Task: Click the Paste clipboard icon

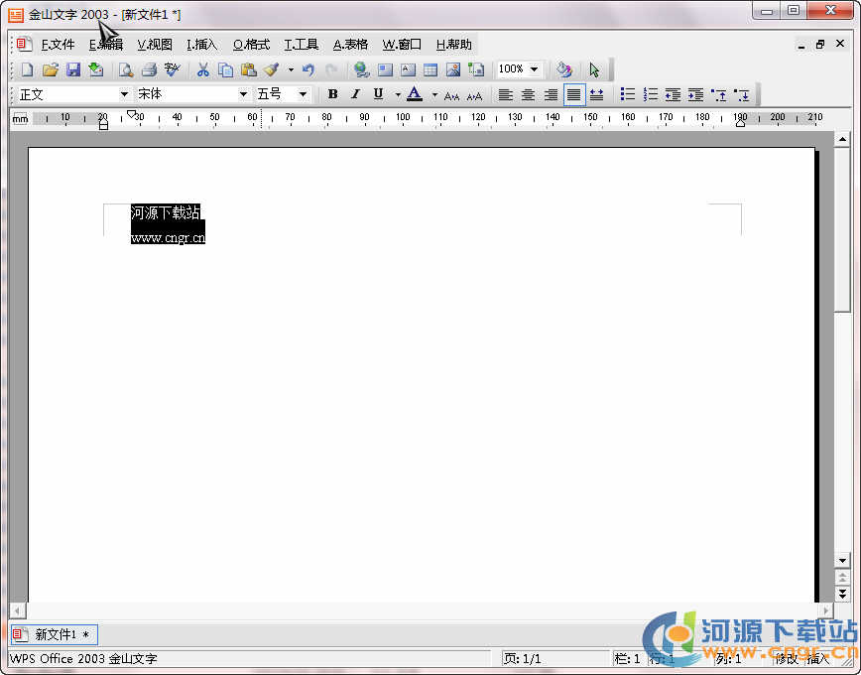Action: pyautogui.click(x=248, y=69)
